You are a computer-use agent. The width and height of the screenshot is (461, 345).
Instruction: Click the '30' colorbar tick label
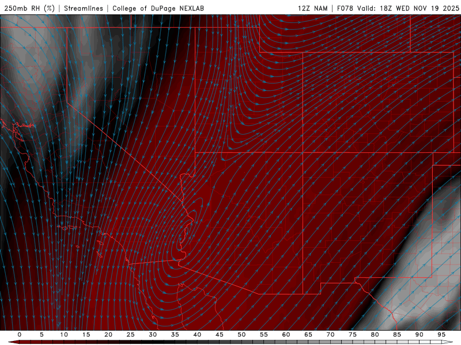click(153, 335)
